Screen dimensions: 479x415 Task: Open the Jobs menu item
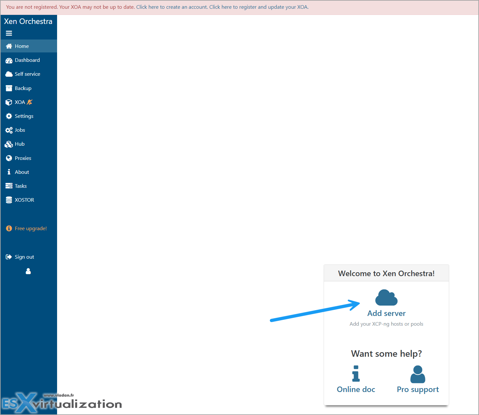29,130
